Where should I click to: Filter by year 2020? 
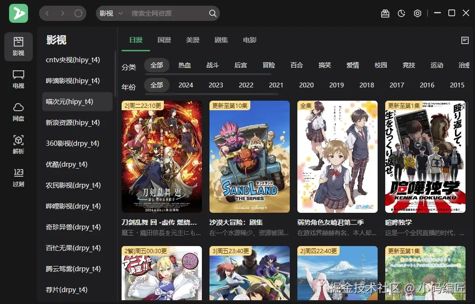(306, 85)
